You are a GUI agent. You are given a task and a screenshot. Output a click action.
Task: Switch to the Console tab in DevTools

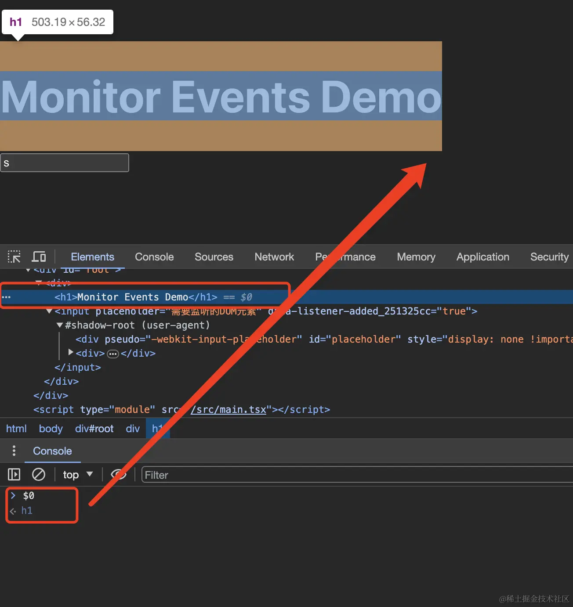pos(154,257)
